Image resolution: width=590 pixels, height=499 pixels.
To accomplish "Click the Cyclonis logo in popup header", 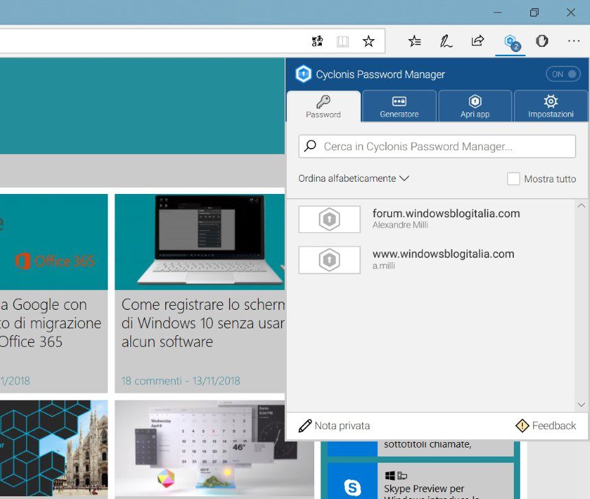I will coord(303,74).
